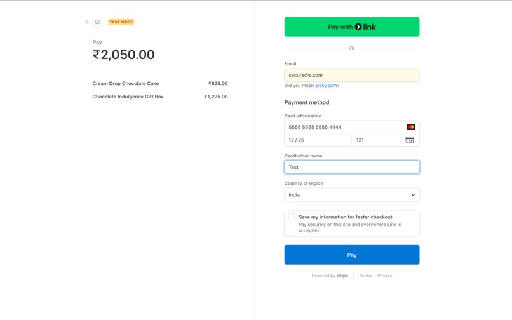The image size is (512, 320).
Task: Open the Terms link
Action: [365, 276]
